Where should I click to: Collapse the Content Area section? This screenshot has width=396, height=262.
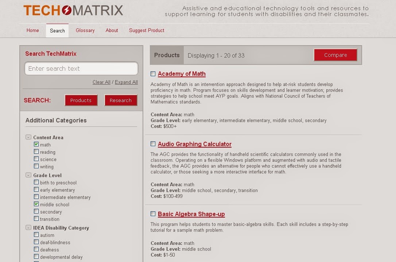click(x=28, y=137)
